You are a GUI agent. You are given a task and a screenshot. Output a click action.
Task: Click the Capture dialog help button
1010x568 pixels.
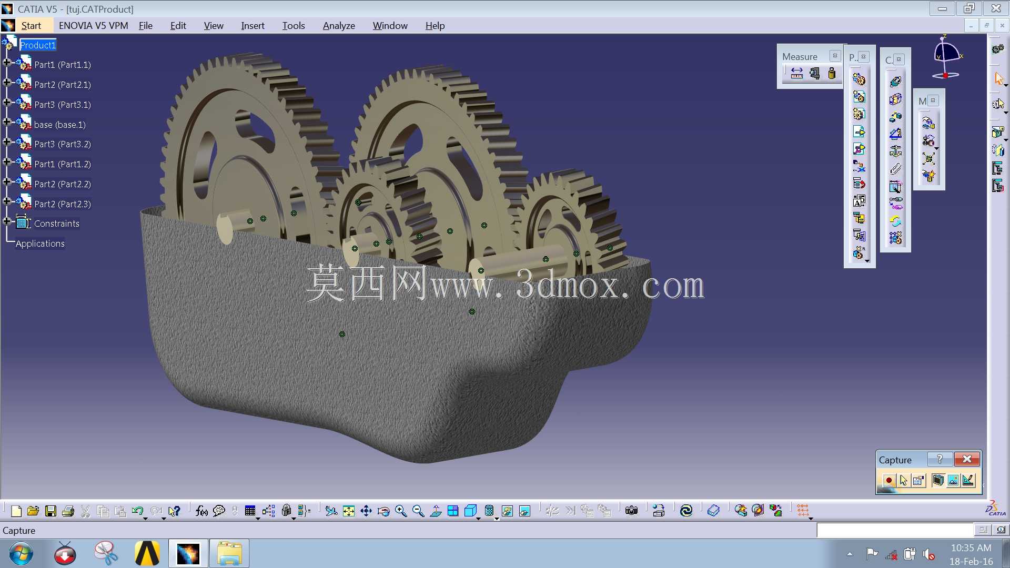[x=940, y=459]
